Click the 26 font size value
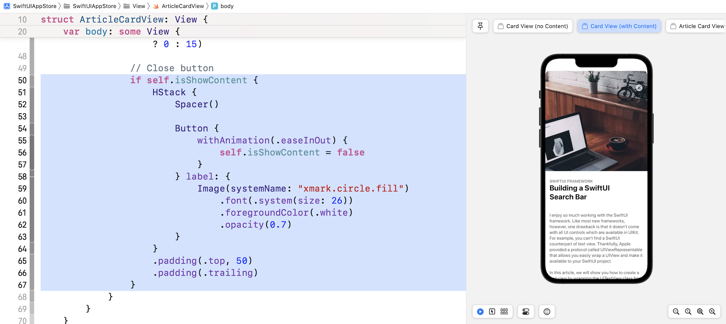Screen dimensions: 726x324 337,201
